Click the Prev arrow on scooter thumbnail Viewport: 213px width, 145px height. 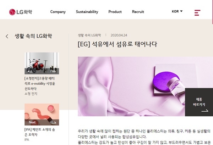pyautogui.click(x=30, y=71)
